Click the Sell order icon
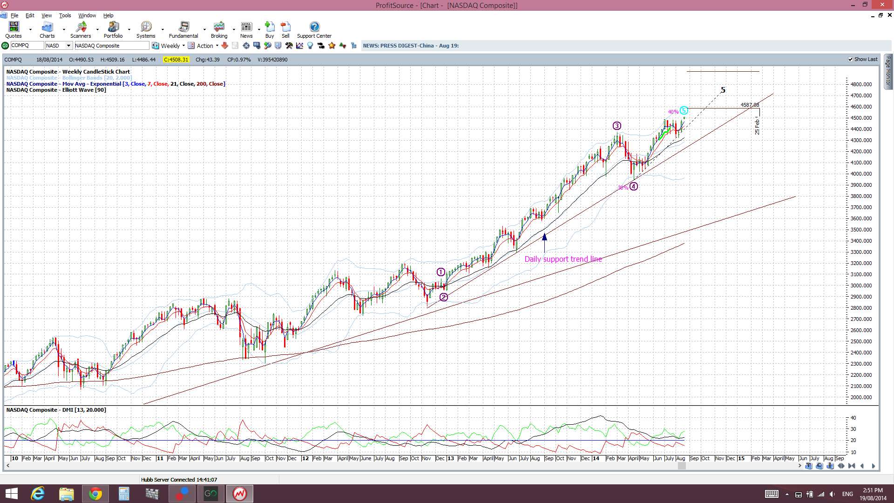Image resolution: width=894 pixels, height=503 pixels. pyautogui.click(x=285, y=30)
